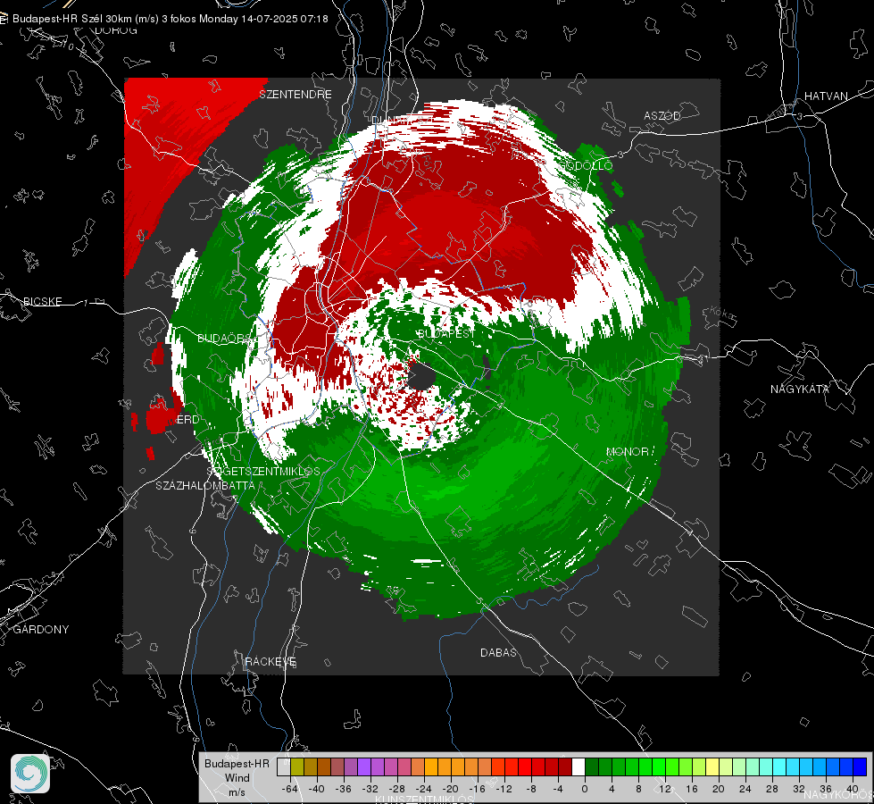The image size is (874, 804).
Task: Choose the pale yellow legend swatch
Action: tap(712, 766)
